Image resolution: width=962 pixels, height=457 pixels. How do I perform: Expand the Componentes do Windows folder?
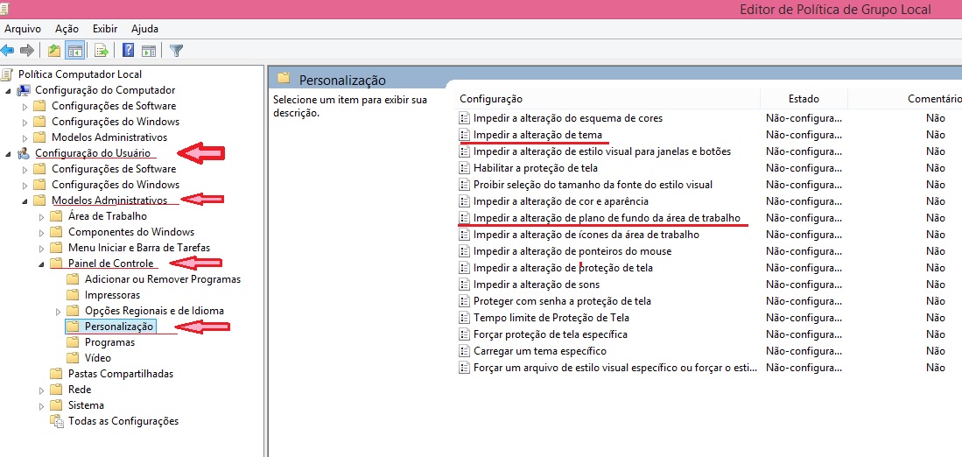[42, 233]
